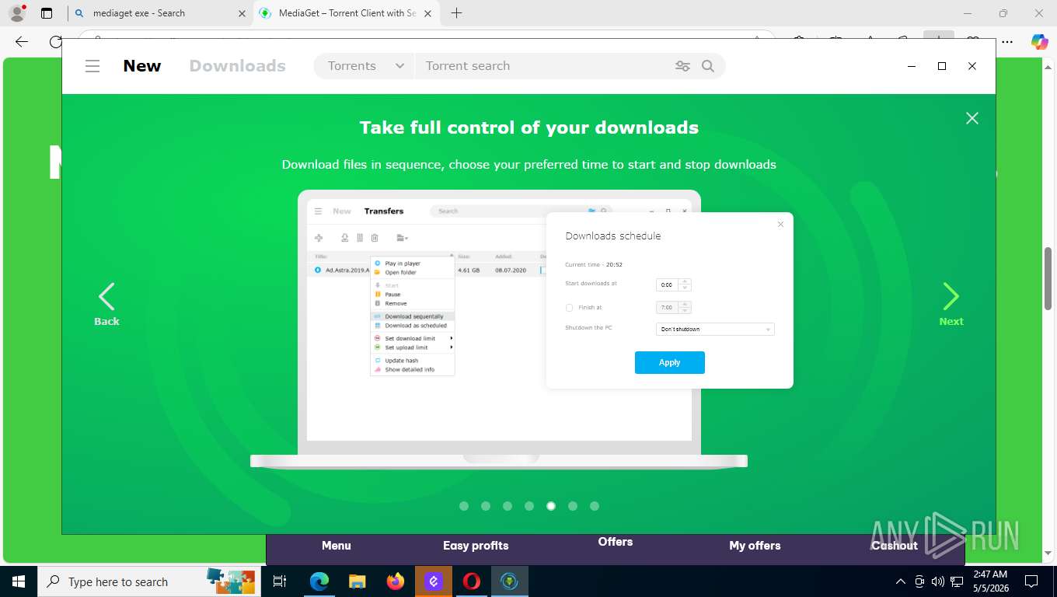This screenshot has height=597, width=1057.
Task: Advance to the Next slide
Action: click(951, 304)
